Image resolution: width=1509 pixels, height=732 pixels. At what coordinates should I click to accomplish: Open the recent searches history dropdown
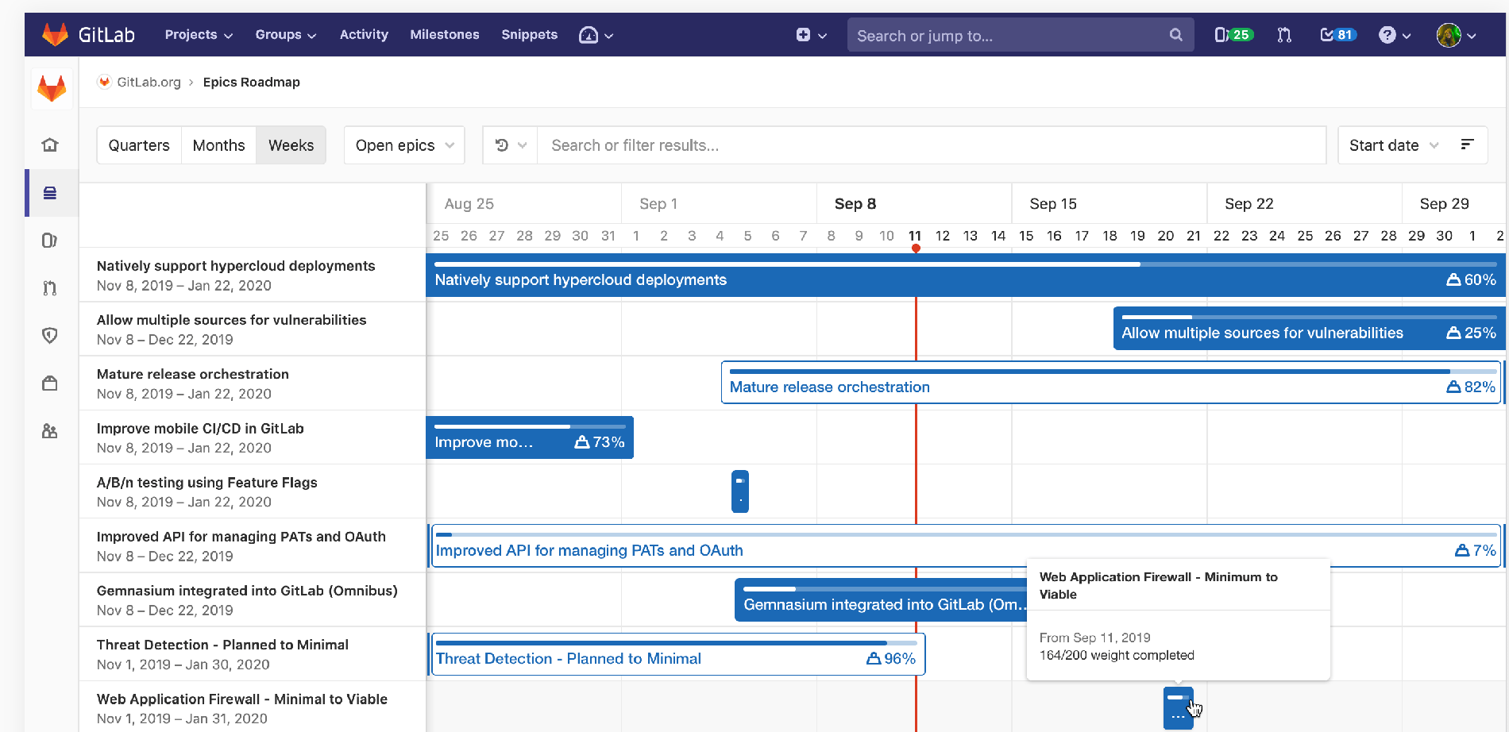point(511,145)
